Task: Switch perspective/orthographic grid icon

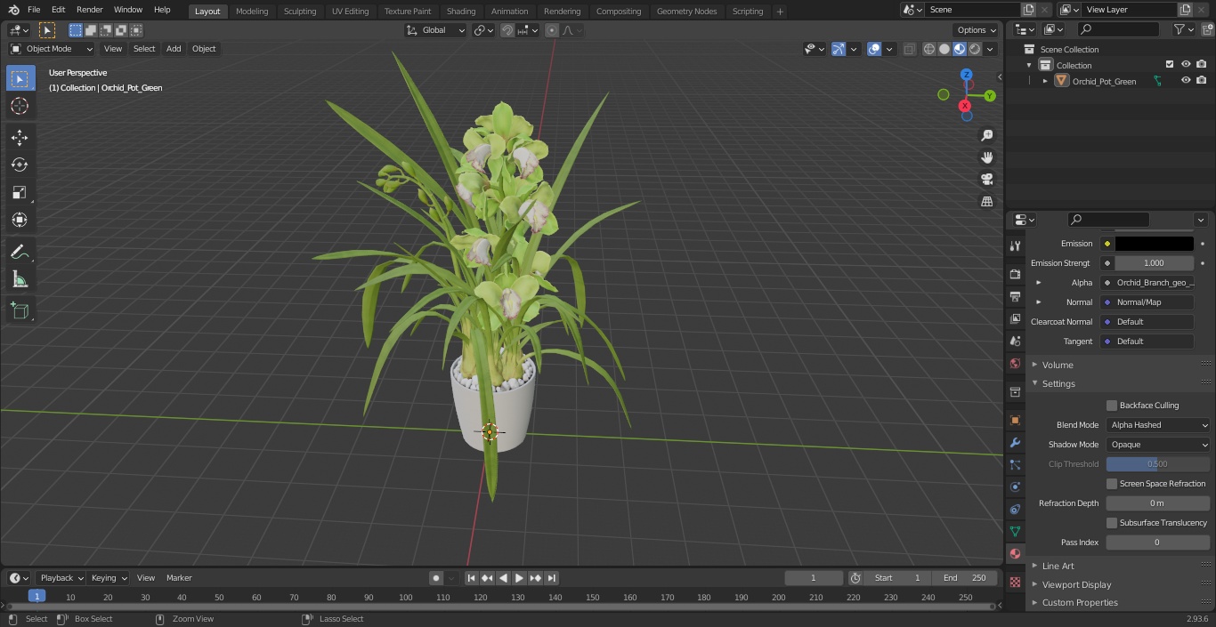Action: 986,201
